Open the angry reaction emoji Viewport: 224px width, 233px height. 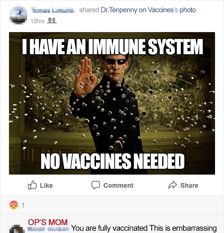[x=14, y=205]
